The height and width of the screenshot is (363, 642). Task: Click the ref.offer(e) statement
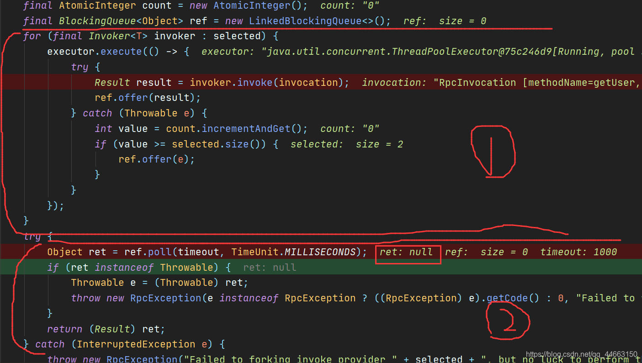point(156,159)
